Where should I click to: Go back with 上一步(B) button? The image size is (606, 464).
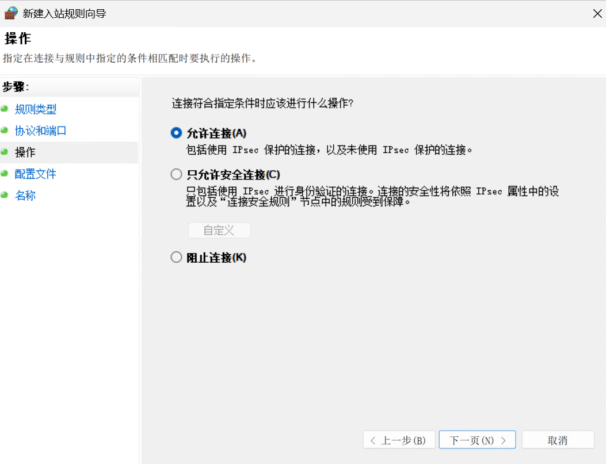(x=398, y=440)
